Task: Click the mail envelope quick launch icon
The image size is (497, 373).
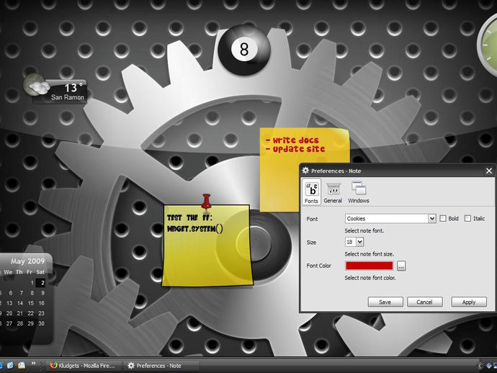Action: click(21, 365)
